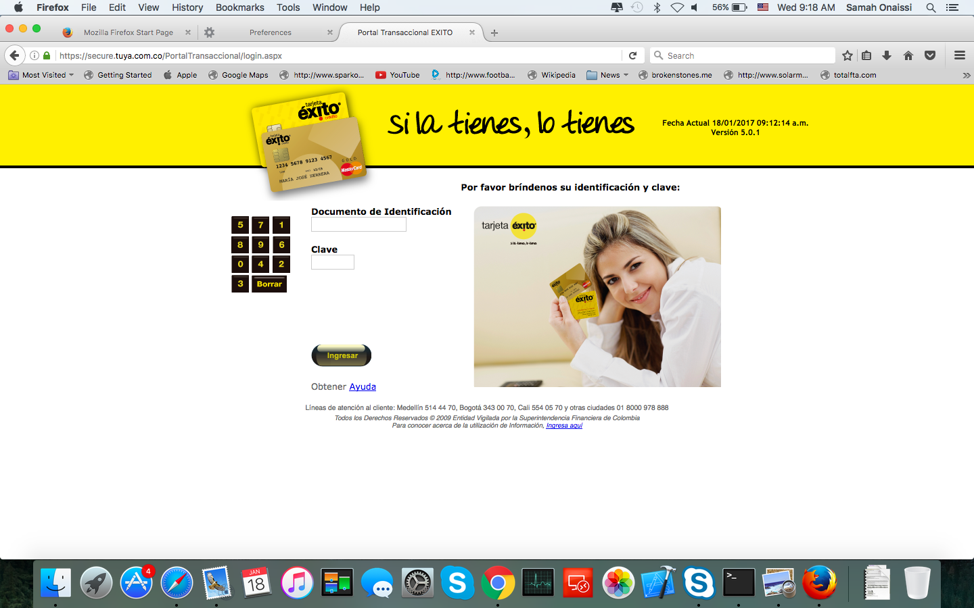Open Spotlight search in the menu bar
Image resolution: width=974 pixels, height=608 pixels.
tap(931, 7)
